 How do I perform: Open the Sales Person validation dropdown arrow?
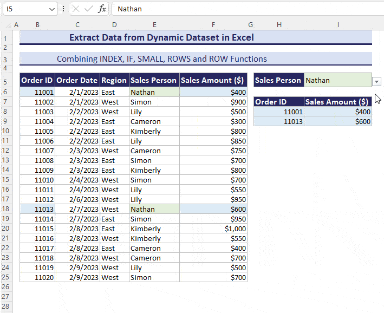tap(377, 81)
